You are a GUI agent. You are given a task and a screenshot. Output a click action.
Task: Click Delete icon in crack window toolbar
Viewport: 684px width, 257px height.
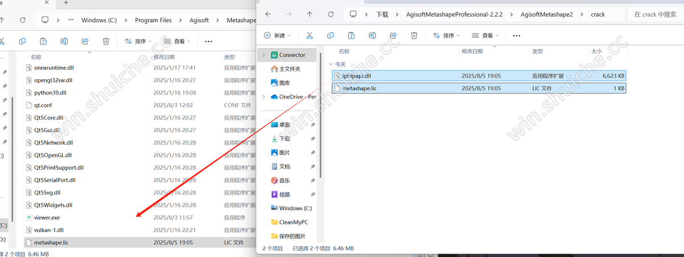coord(414,35)
